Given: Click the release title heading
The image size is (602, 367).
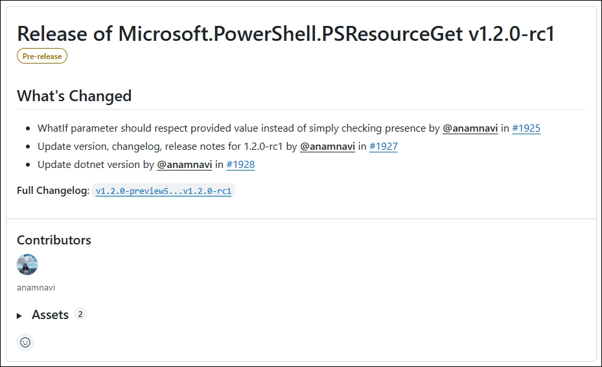Looking at the screenshot, I should pyautogui.click(x=286, y=34).
